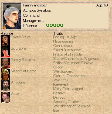Click the Exotic Slave retinue portrait
Viewport: 112px width, 114px height.
[5, 40]
